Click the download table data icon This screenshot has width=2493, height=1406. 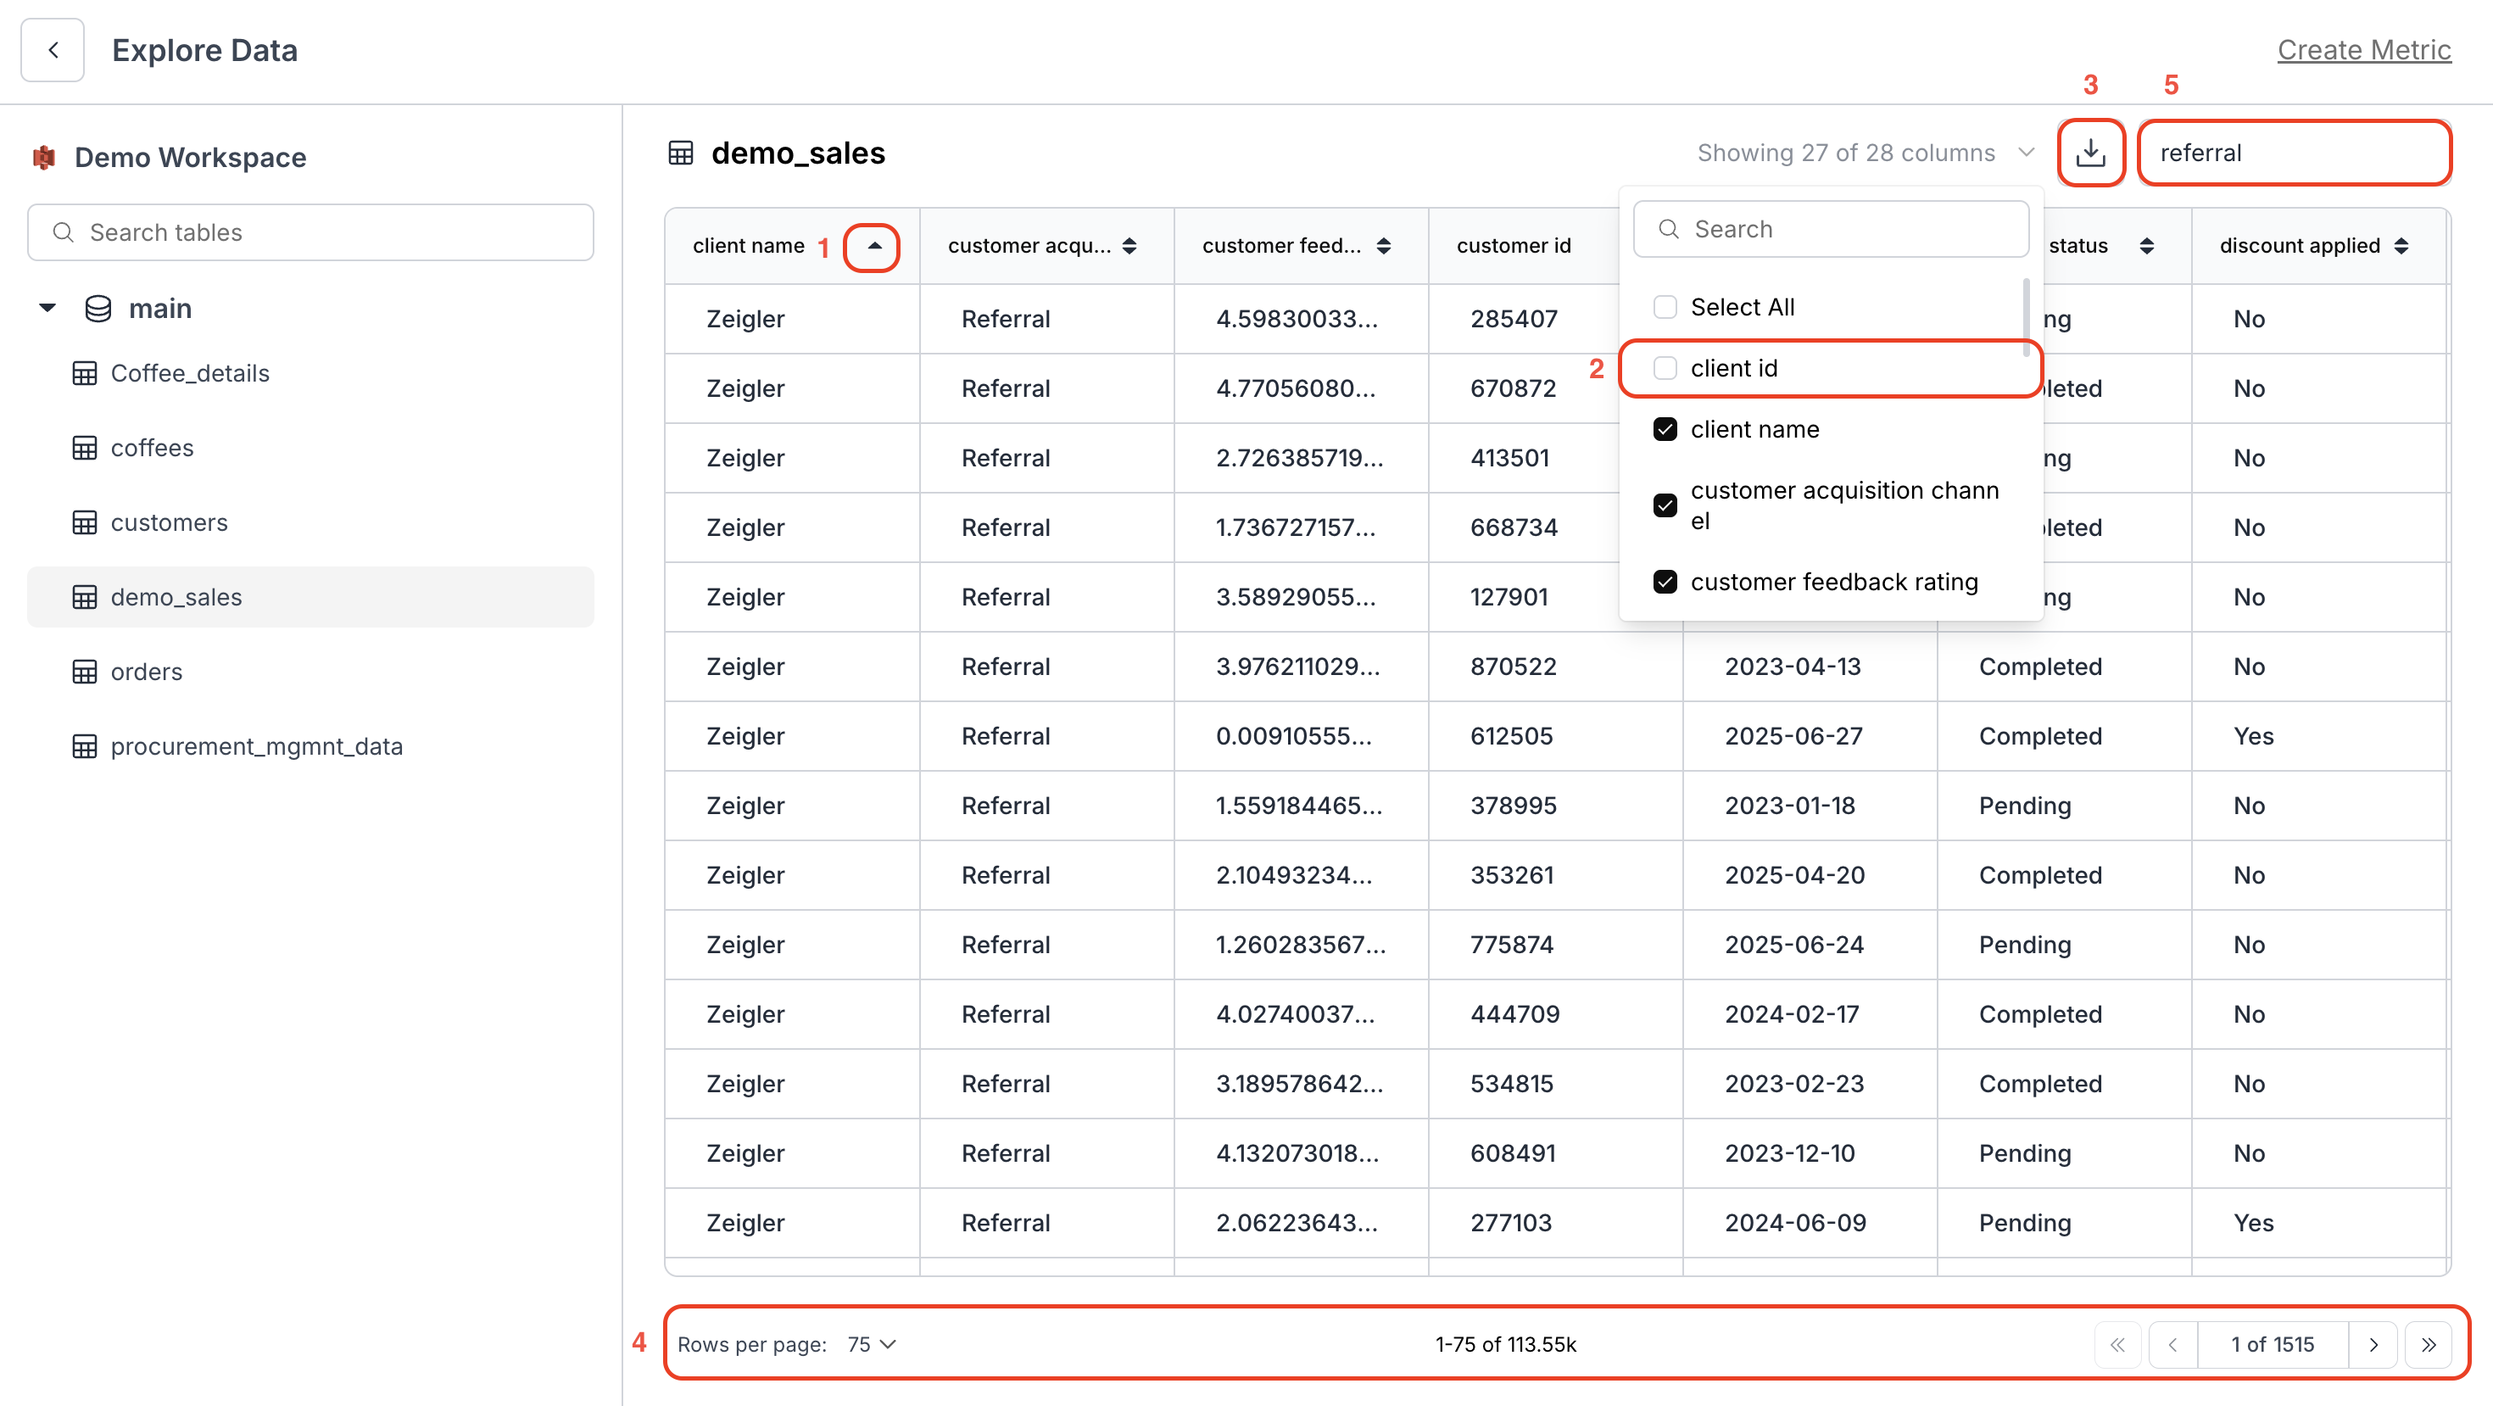[2090, 152]
